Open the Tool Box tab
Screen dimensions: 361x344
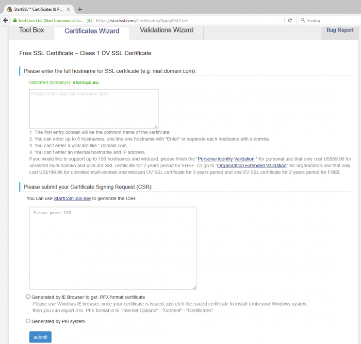coord(32,30)
